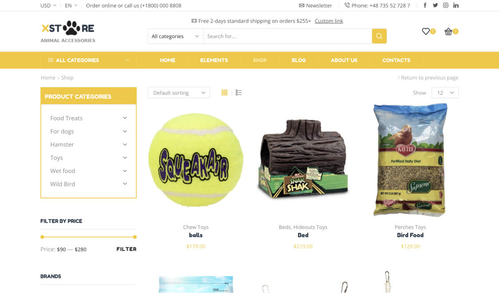The width and height of the screenshot is (499, 293).
Task: Click the yellow search magnifier button
Action: click(379, 36)
